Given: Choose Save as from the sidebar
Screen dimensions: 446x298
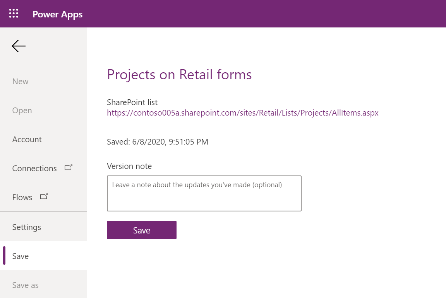Looking at the screenshot, I should coord(26,285).
